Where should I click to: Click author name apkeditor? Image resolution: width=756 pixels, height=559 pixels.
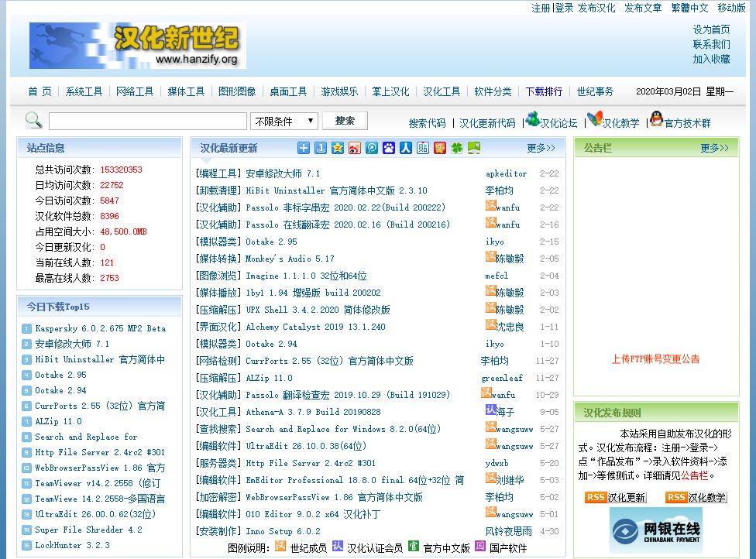507,173
